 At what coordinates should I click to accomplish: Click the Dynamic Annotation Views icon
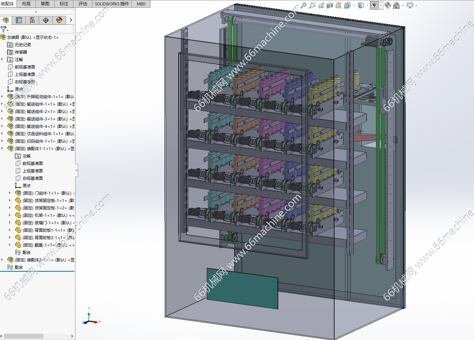[x=339, y=5]
